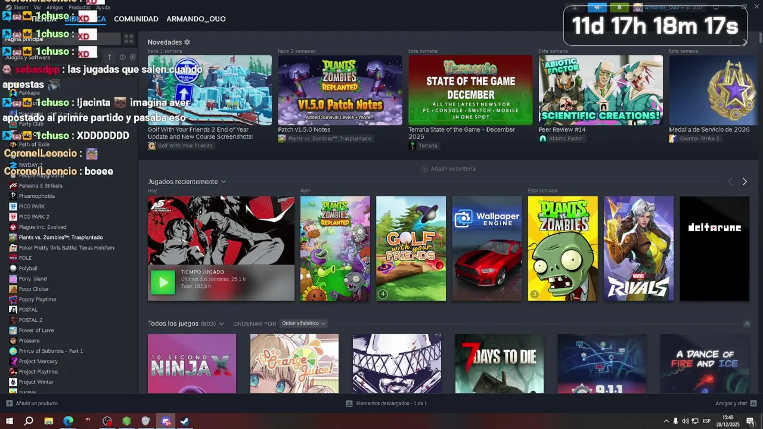Screen dimensions: 763x429
Task: Click the Añadir estantería button
Action: tap(448, 169)
